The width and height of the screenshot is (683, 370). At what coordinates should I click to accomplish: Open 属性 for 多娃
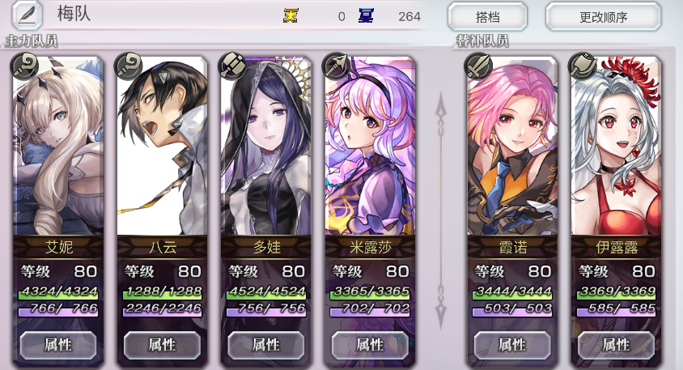pyautogui.click(x=266, y=345)
